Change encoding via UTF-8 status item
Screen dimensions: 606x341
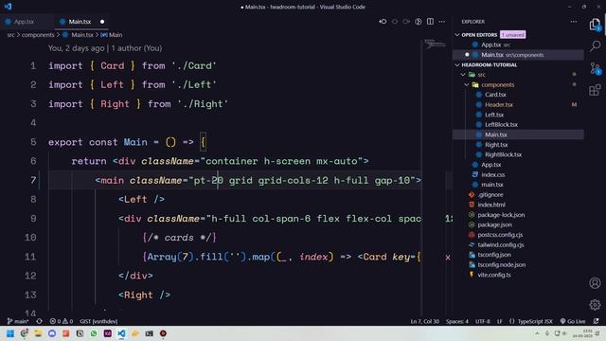[x=483, y=321]
